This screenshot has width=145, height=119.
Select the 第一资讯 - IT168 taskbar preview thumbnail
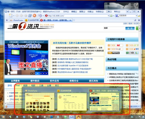104,100
